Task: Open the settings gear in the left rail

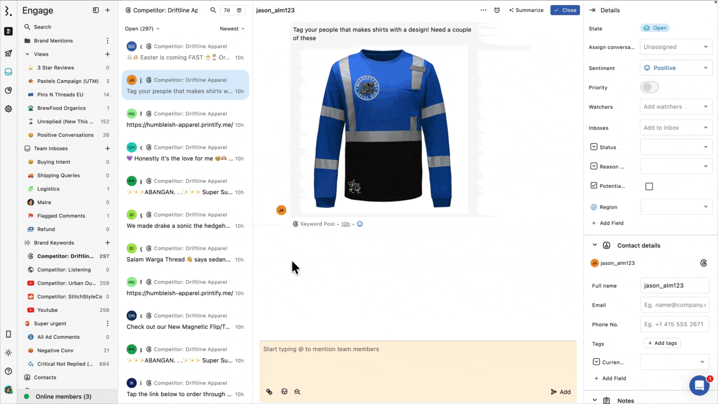Action: (8, 109)
